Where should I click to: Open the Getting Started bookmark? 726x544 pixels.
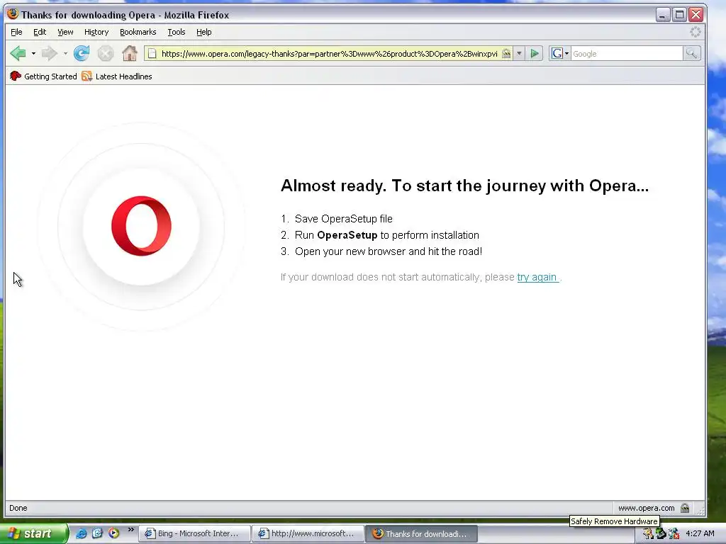click(x=43, y=76)
